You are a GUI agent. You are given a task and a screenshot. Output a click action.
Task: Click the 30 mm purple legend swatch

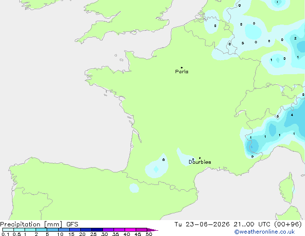(108, 230)
